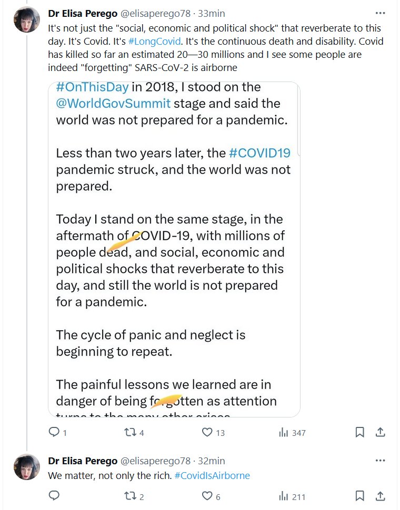Open the quoted tweet screenshot image
This screenshot has height=510, width=400.
174,247
